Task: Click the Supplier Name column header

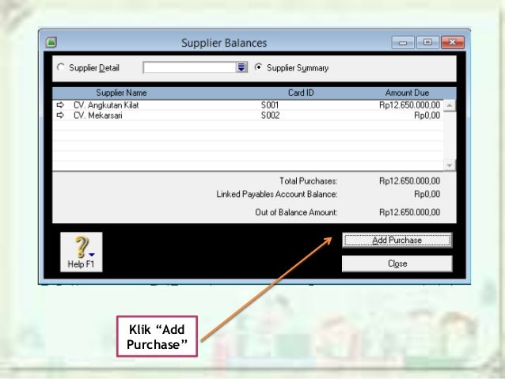Action: pyautogui.click(x=121, y=93)
